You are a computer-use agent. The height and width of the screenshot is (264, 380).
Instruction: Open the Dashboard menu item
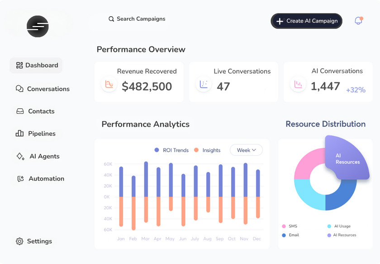(36, 65)
